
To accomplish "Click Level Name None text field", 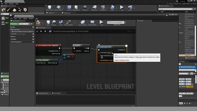I will (x=109, y=53).
